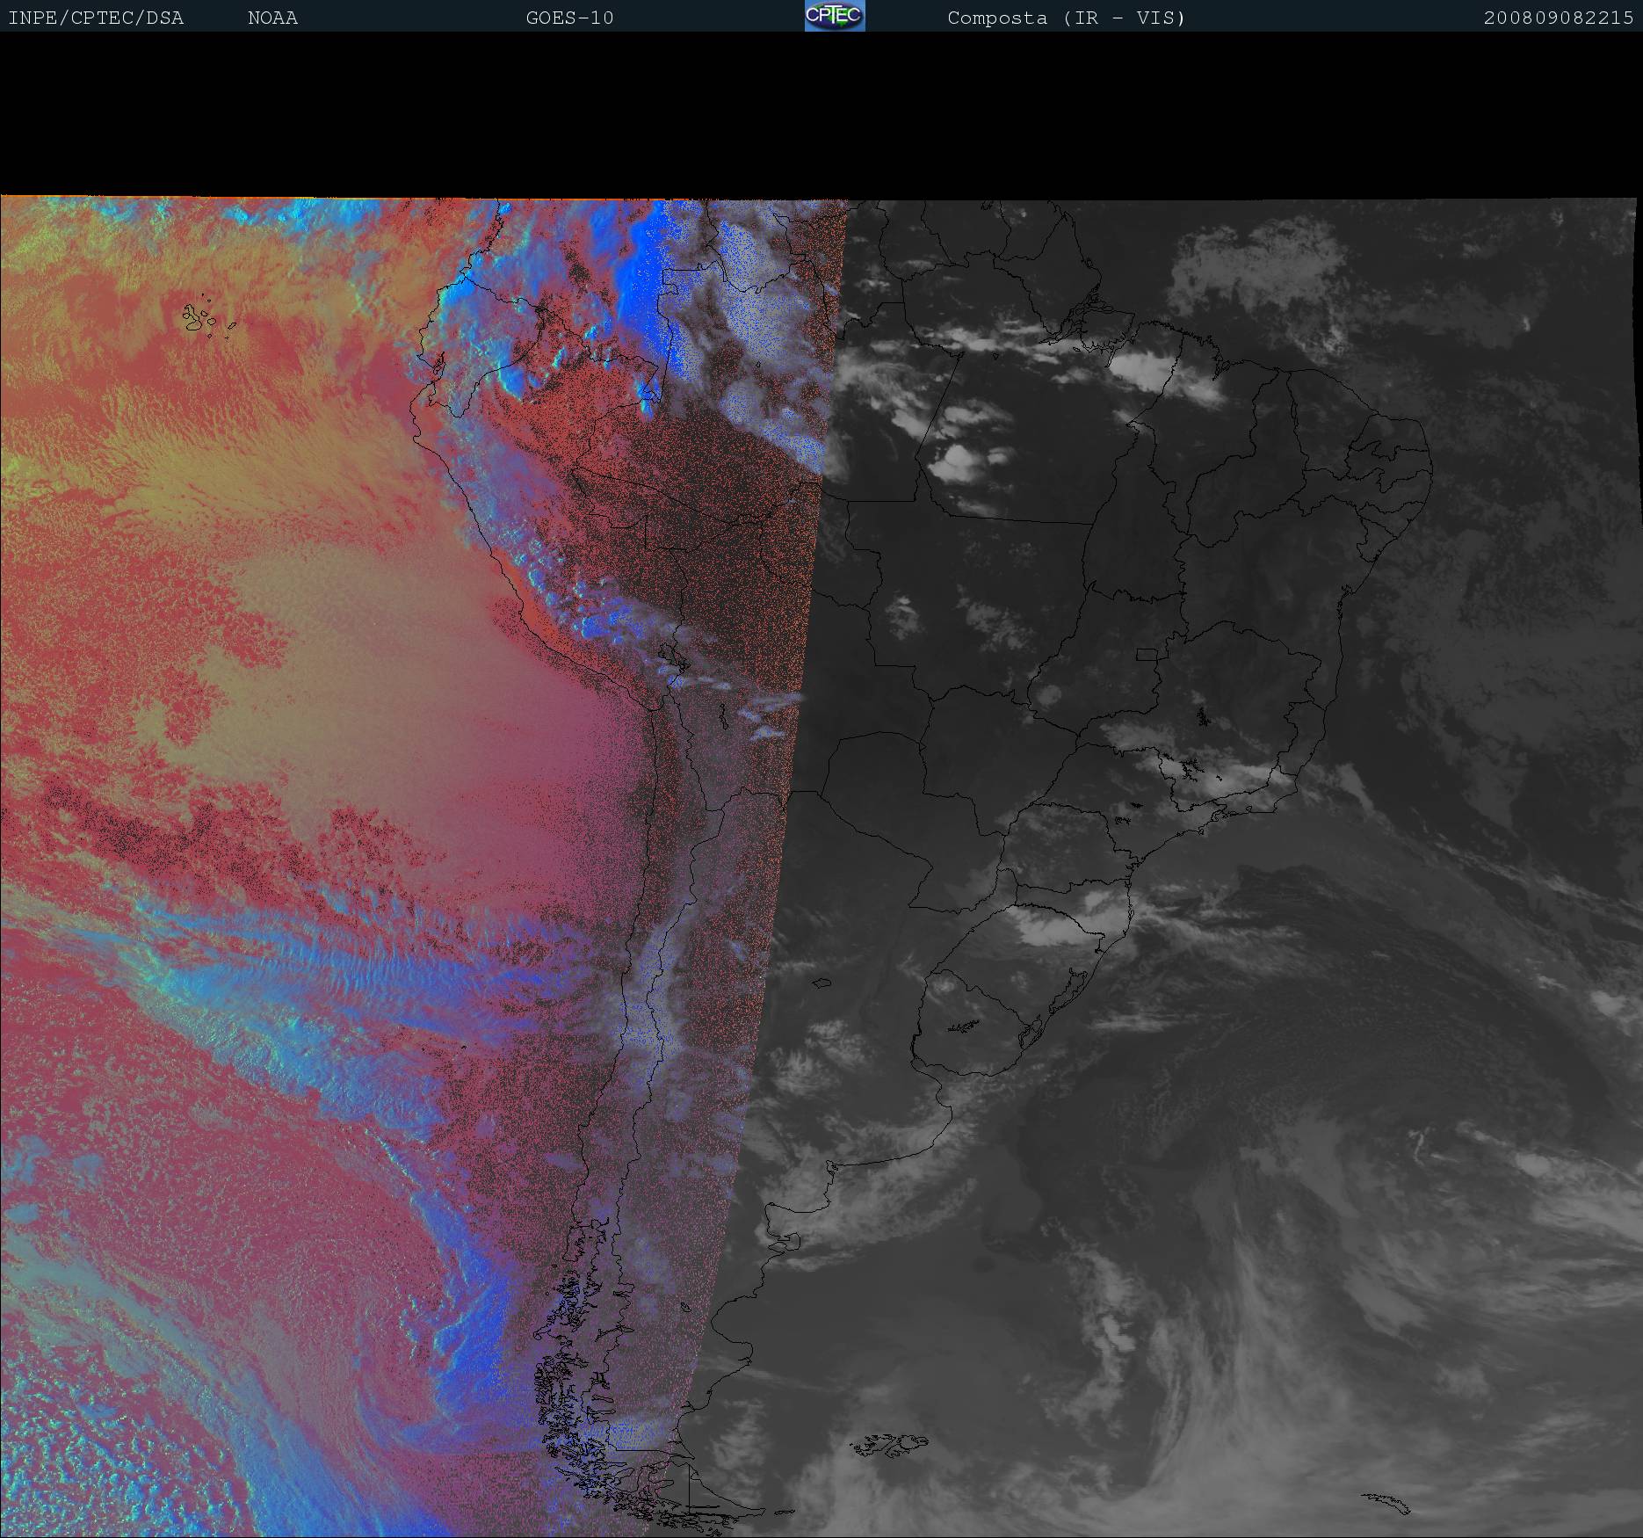
Task: Click the CPTEC logo in the header
Action: click(x=834, y=16)
